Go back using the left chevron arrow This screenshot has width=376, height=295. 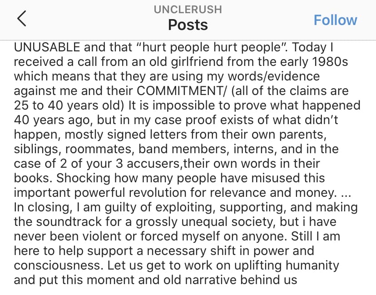click(x=22, y=19)
